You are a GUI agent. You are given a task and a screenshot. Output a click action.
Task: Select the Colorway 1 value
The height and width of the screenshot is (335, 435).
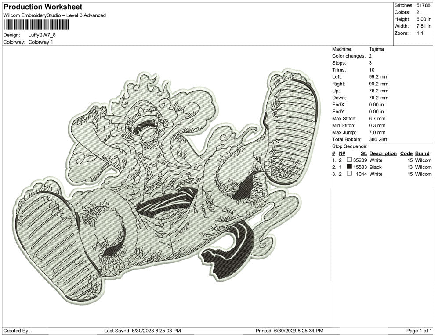click(x=40, y=42)
